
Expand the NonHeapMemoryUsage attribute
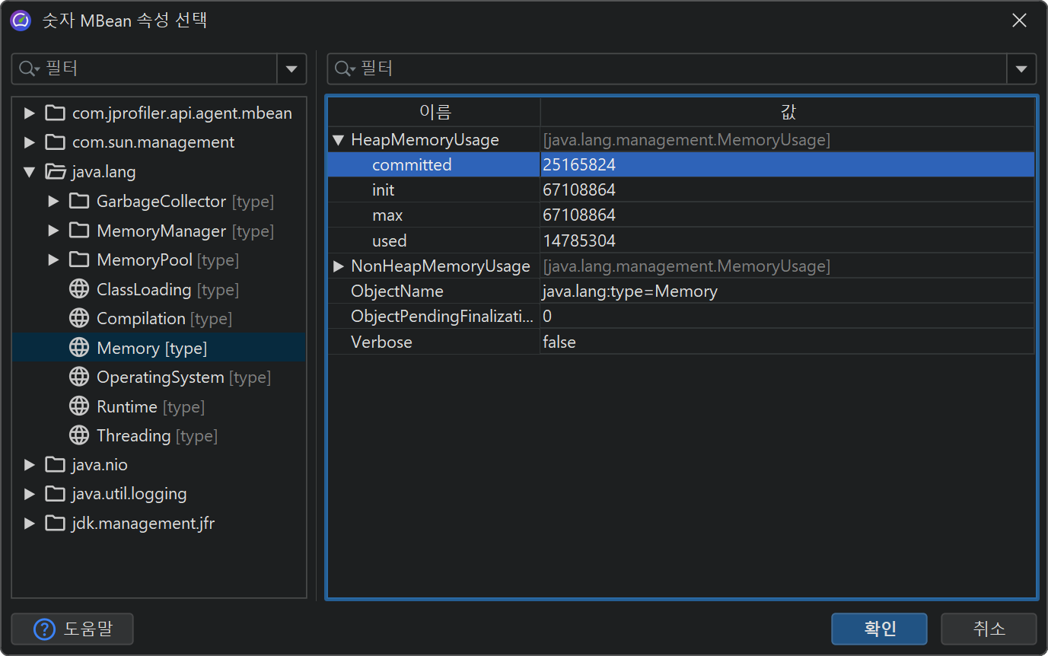pyautogui.click(x=339, y=266)
